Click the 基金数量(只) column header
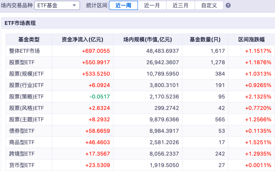Screen dimensions: 275x171 (x=205, y=39)
